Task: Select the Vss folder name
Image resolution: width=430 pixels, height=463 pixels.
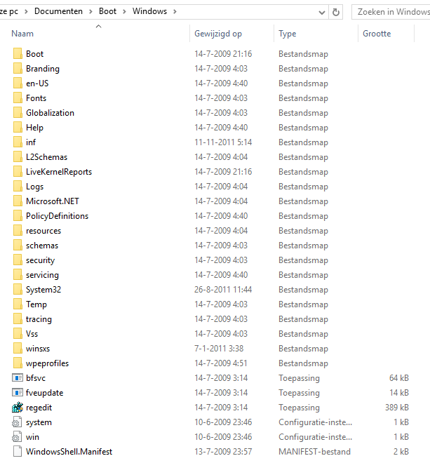Action: click(32, 334)
